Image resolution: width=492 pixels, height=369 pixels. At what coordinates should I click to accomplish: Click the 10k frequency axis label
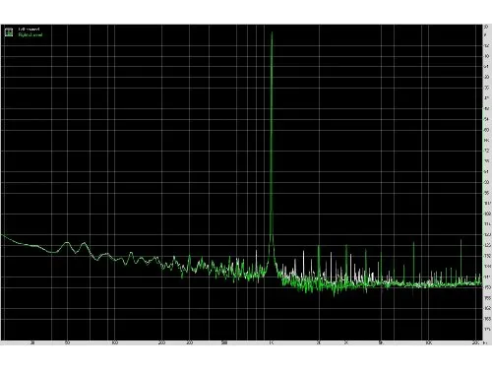click(428, 343)
